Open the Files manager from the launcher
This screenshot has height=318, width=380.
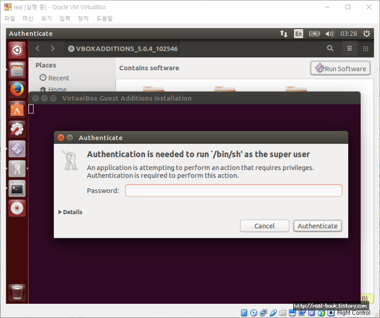(x=17, y=70)
